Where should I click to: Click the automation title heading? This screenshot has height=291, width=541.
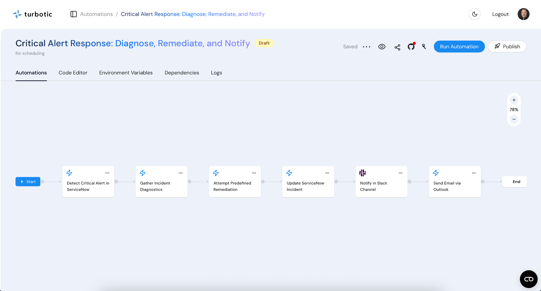coord(133,43)
